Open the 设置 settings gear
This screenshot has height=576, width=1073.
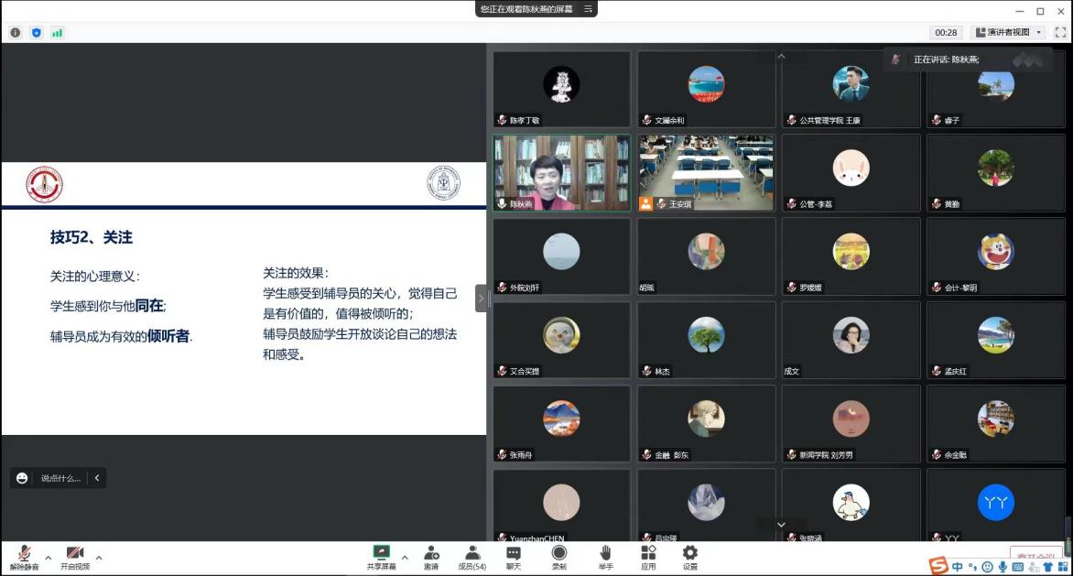point(690,553)
